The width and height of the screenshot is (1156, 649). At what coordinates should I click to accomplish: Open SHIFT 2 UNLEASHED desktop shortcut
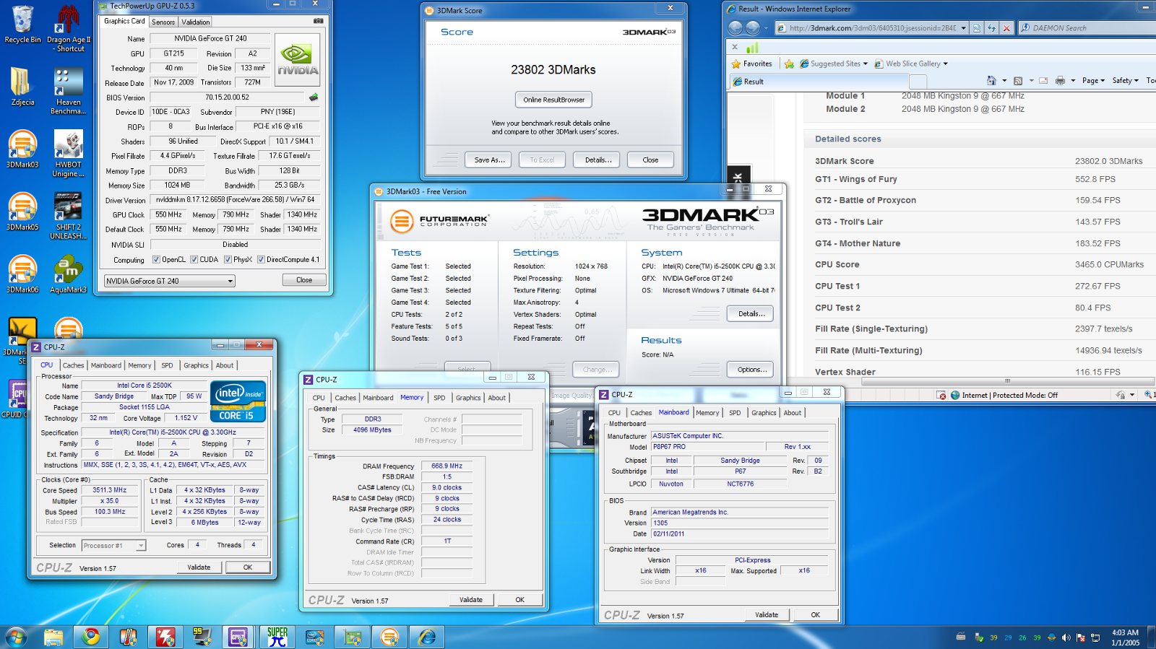tap(69, 217)
